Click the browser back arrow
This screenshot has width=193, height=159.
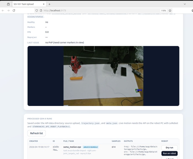tap(3, 11)
